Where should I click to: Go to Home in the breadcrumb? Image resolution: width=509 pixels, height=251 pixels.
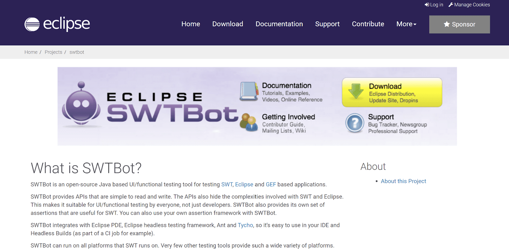coord(31,52)
